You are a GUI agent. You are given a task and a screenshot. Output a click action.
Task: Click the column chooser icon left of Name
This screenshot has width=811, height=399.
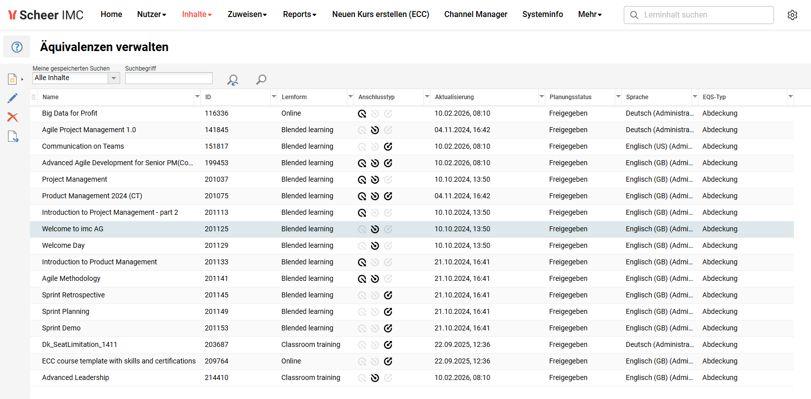pos(34,97)
